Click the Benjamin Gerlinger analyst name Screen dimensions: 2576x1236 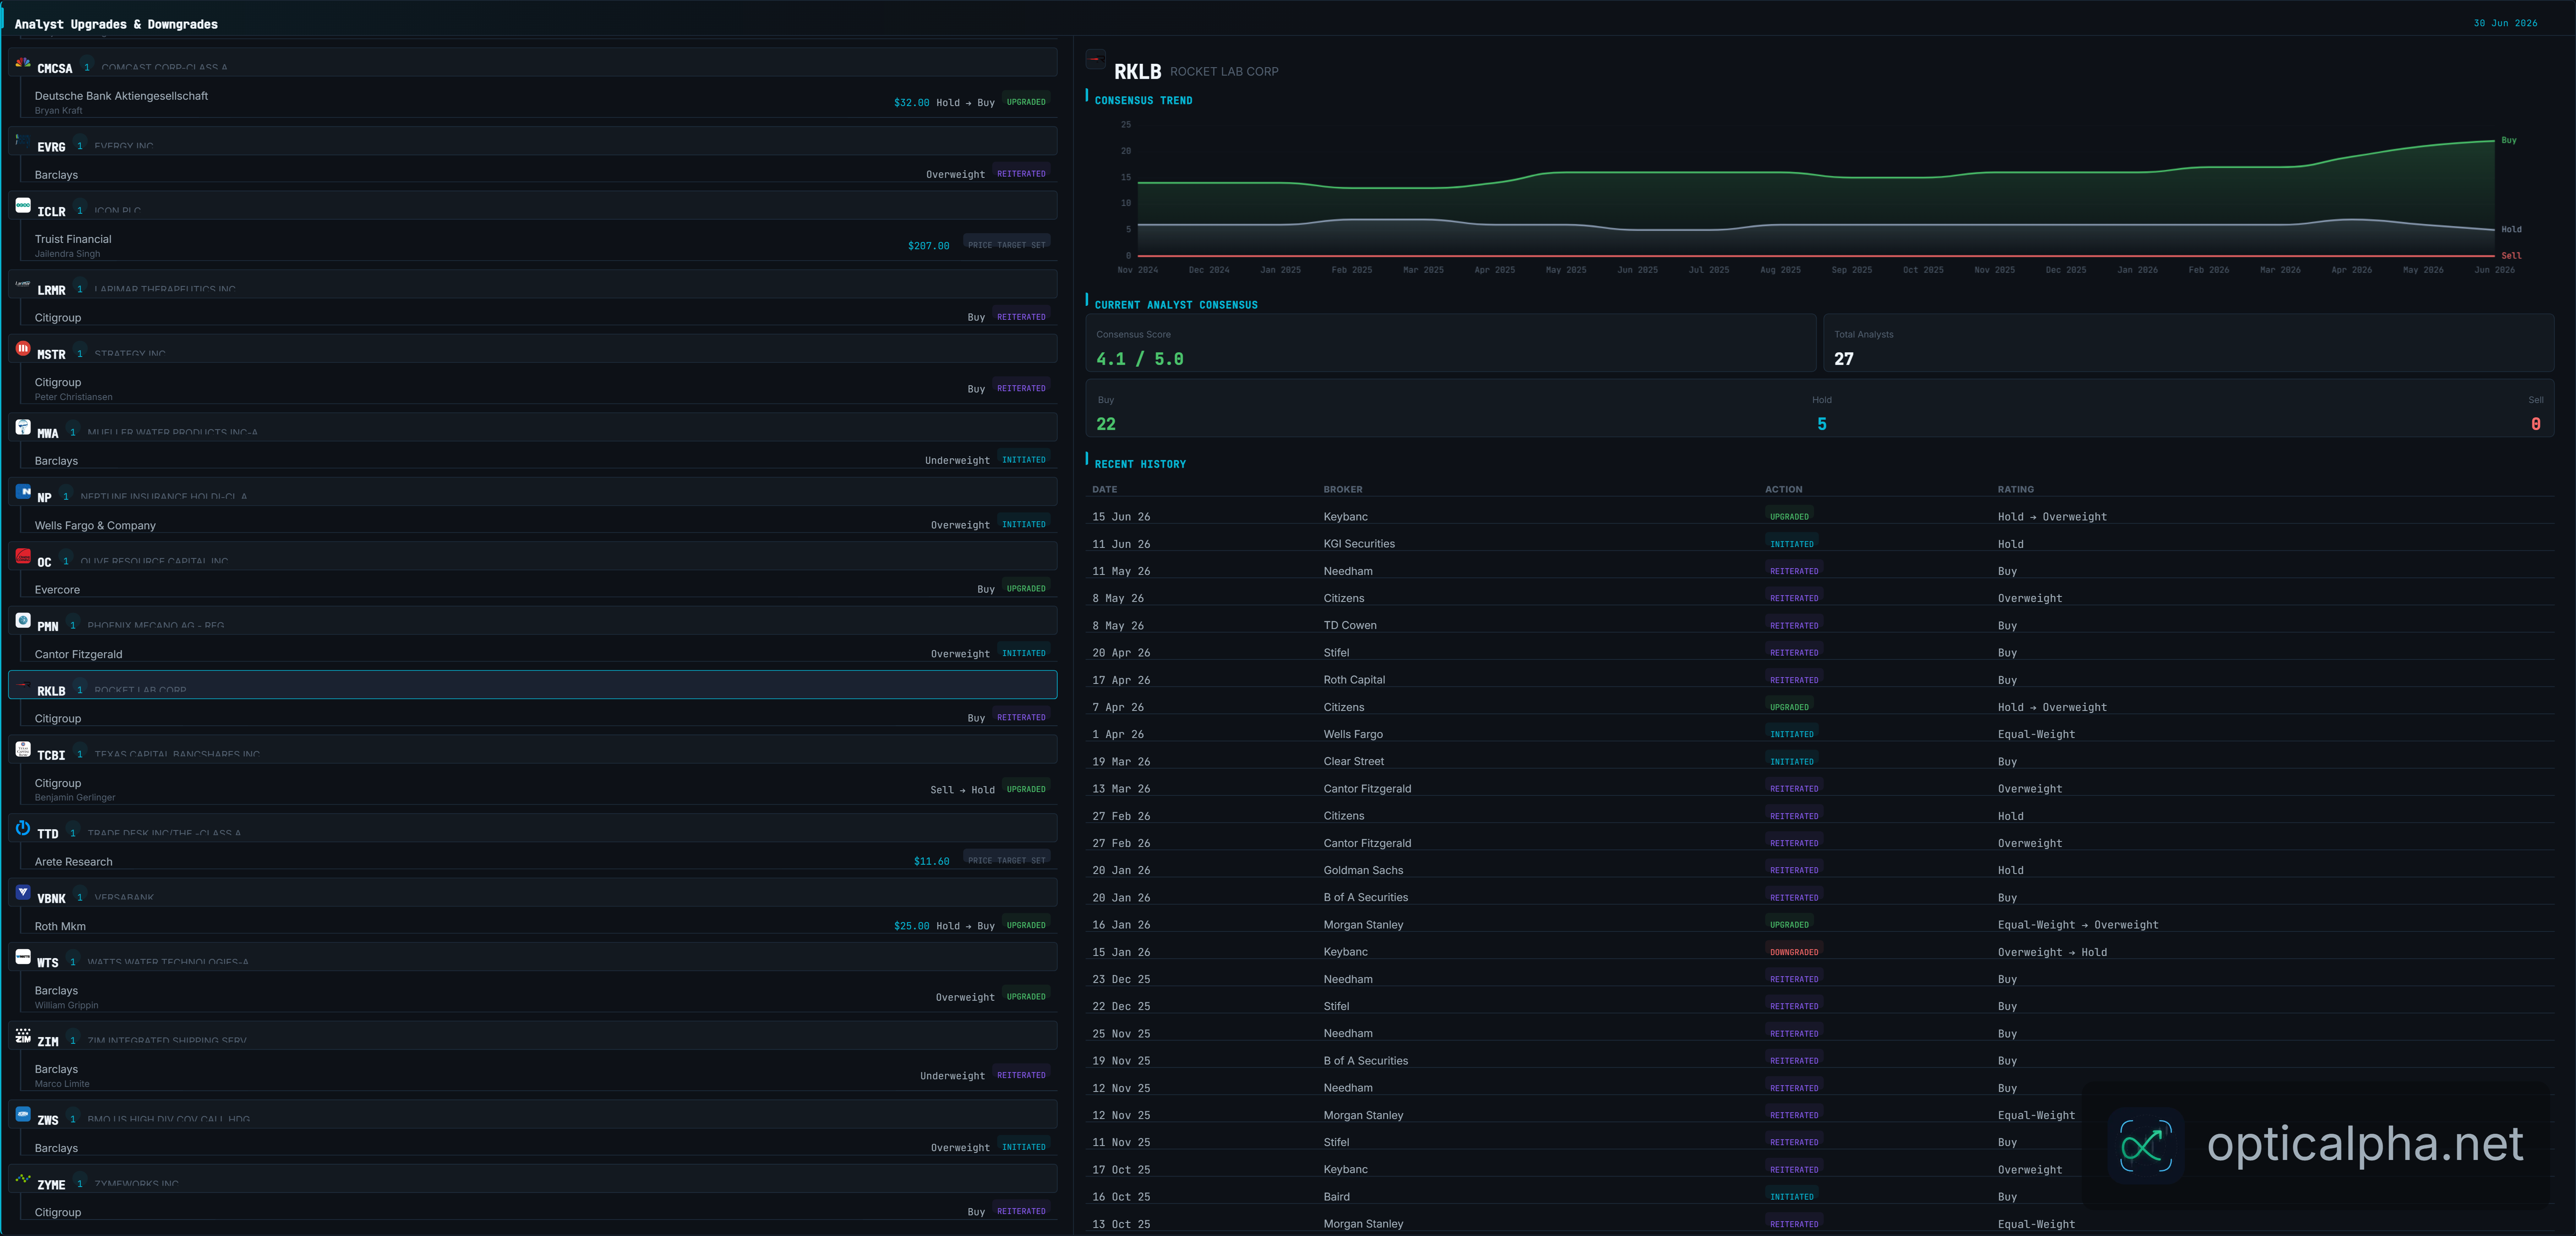(75, 798)
